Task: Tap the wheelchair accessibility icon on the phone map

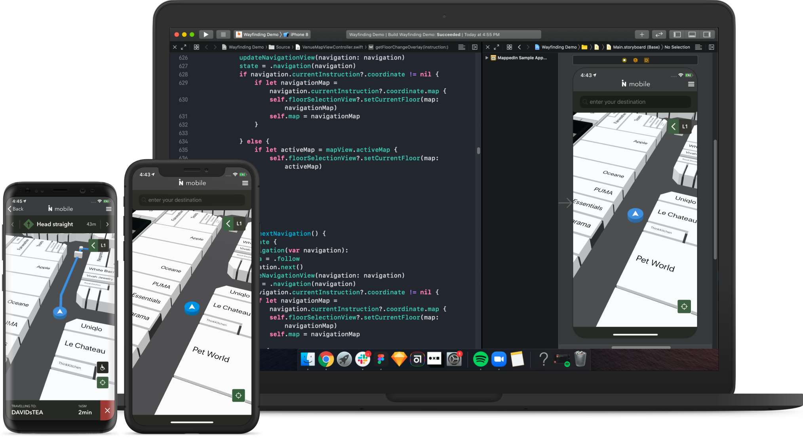Action: (x=103, y=368)
